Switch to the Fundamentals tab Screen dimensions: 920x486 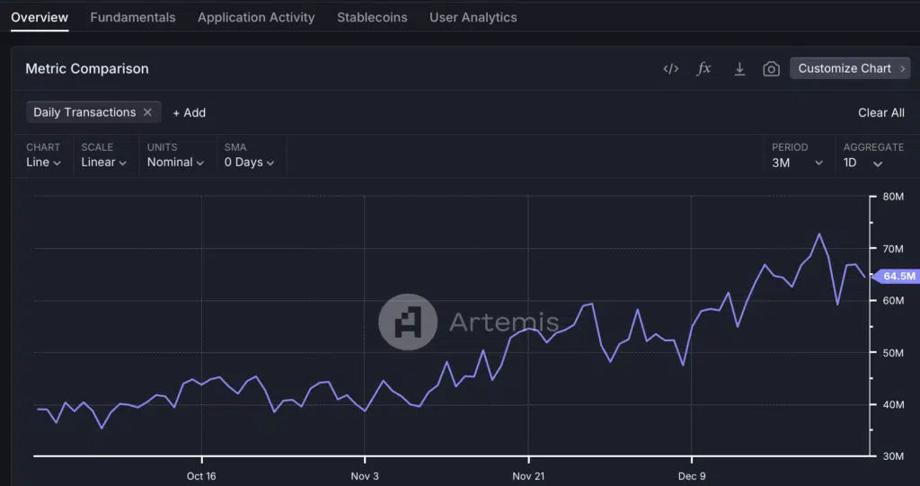click(x=133, y=17)
